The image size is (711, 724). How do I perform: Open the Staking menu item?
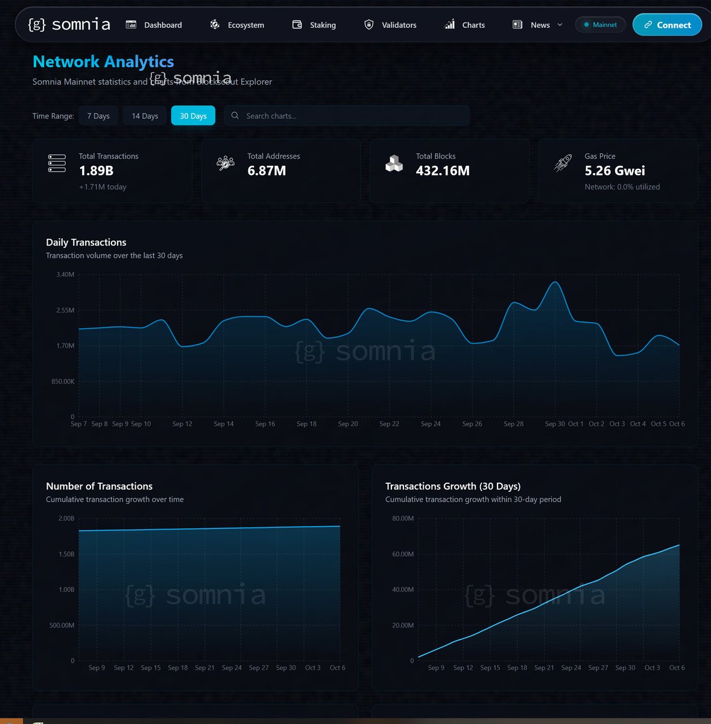tap(323, 25)
